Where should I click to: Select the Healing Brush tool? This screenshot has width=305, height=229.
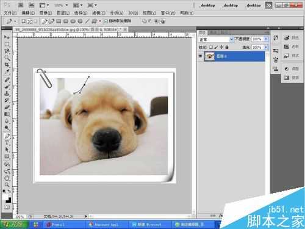coord(7,80)
